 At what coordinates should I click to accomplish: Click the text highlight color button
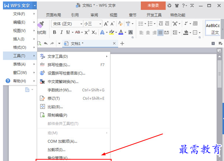click(x=111, y=32)
